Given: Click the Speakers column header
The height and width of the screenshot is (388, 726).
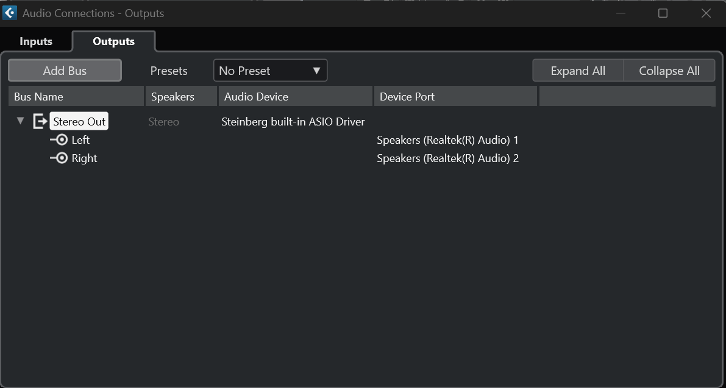Looking at the screenshot, I should [x=181, y=96].
